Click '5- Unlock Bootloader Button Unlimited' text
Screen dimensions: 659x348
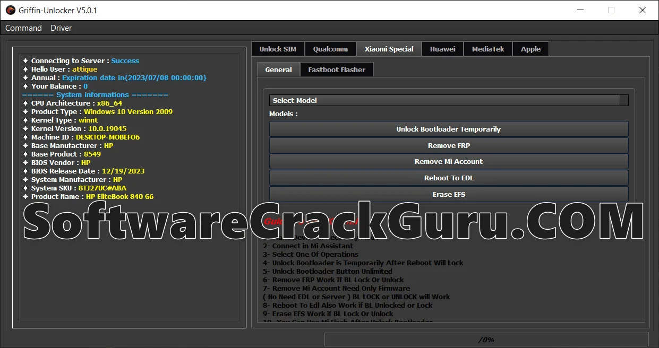click(328, 272)
